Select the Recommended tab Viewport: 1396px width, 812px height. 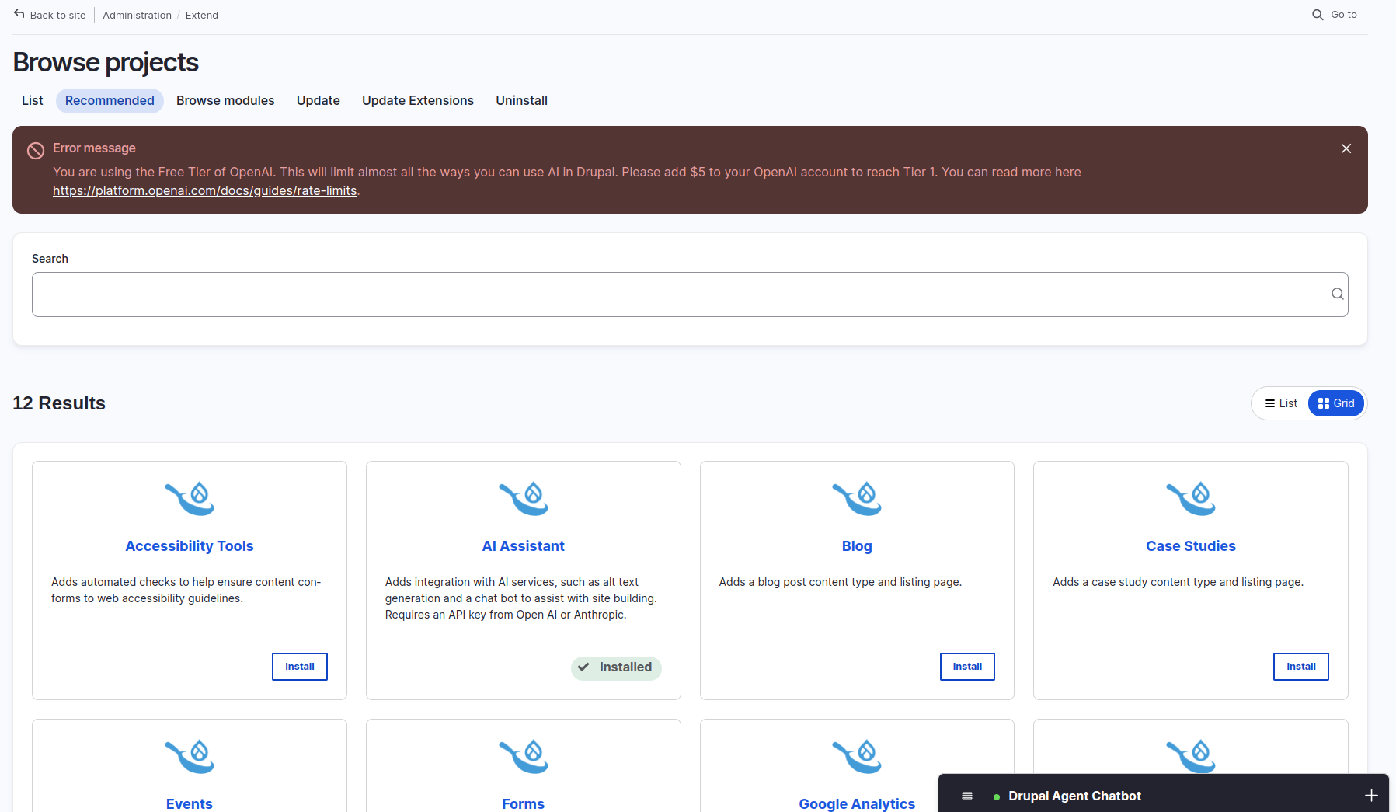[x=110, y=101]
